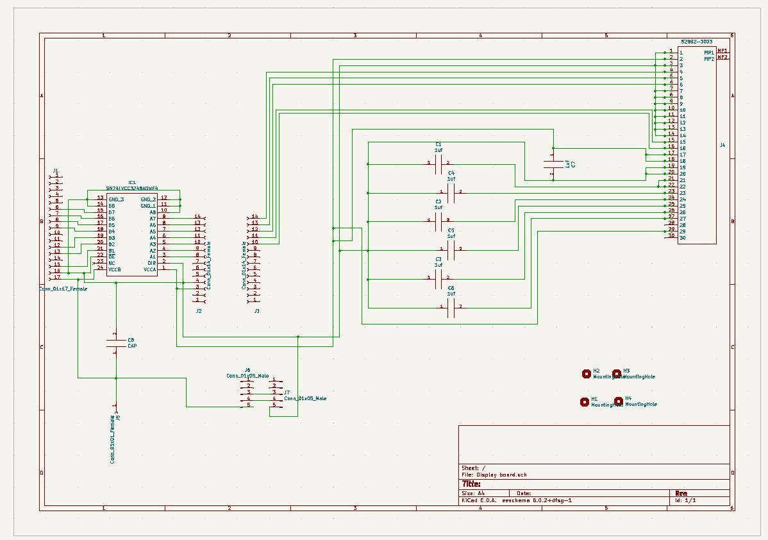This screenshot has height=540, width=768.
Task: Click the J1 reference label
Action: (55, 171)
